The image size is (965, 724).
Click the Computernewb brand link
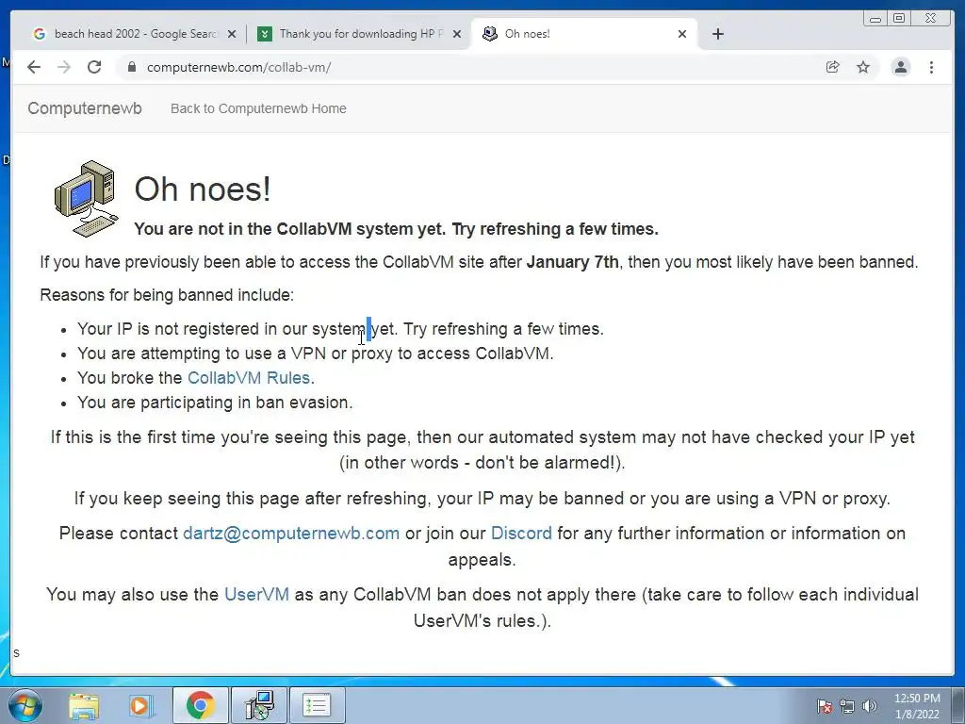click(x=85, y=108)
